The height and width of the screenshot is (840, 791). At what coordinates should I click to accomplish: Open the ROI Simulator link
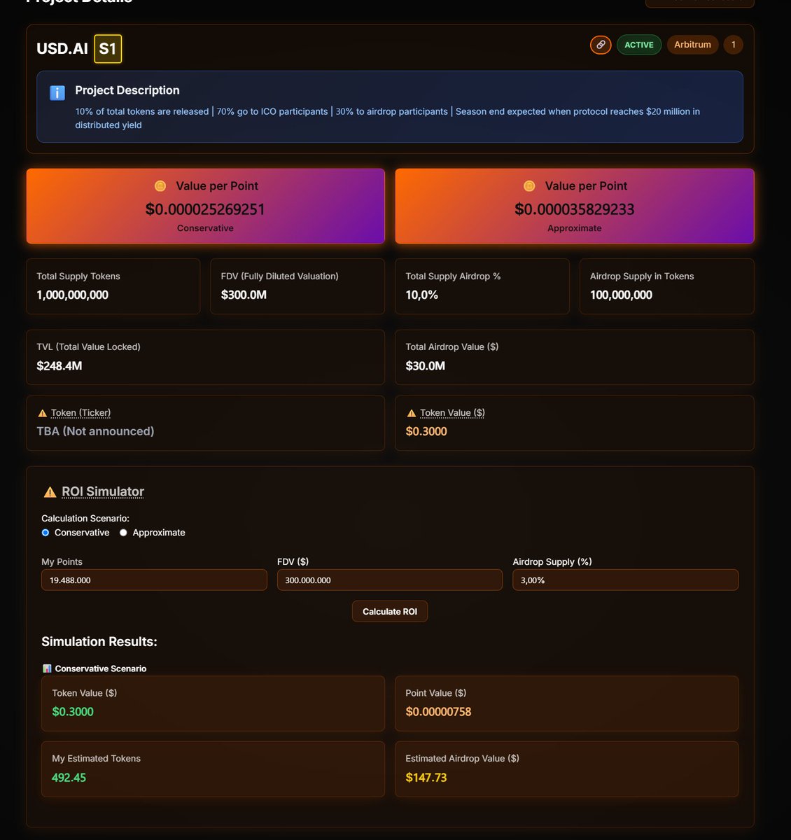click(102, 491)
